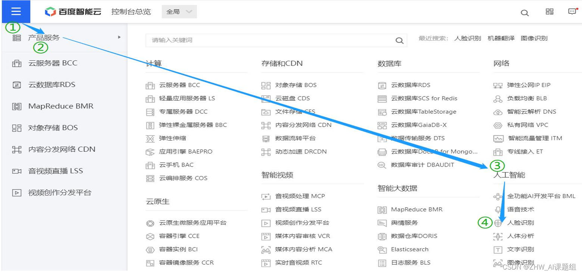Viewport: 582px width, 274px height.
Task: Open 动态加速 DRCDN
Action: [301, 152]
